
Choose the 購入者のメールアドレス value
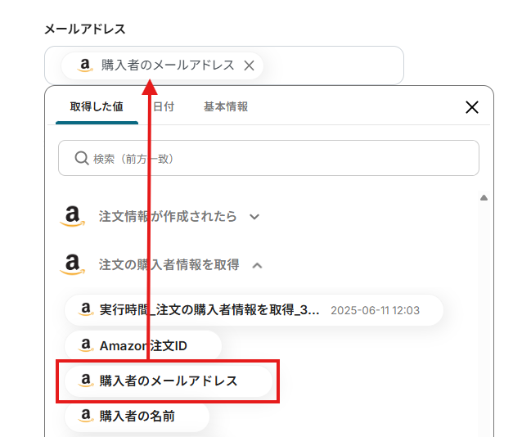pyautogui.click(x=168, y=381)
